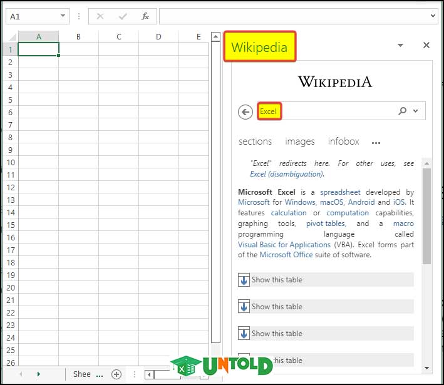Click the third Show this table button

(x=326, y=334)
